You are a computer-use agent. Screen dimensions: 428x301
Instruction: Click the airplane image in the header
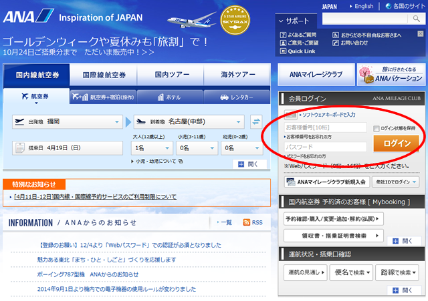[x=191, y=20]
